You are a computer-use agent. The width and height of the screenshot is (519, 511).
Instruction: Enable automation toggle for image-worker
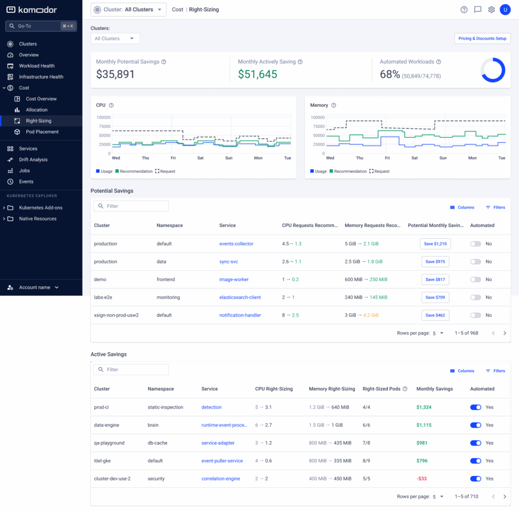pos(475,280)
